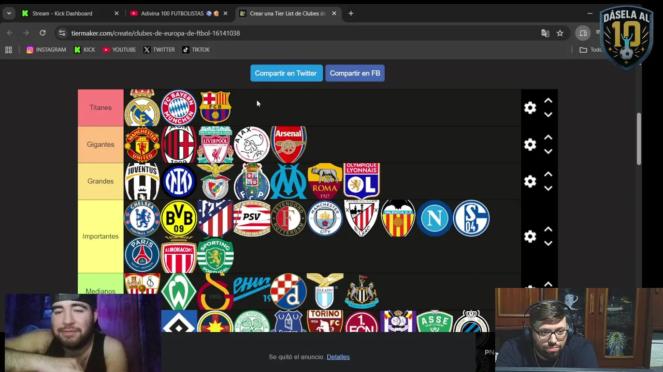Screen dimensions: 663x372
Task: Click the Torino crest
Action: click(x=325, y=321)
